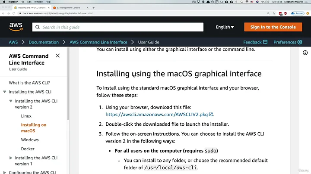Click the Paused profile button

click(298, 13)
